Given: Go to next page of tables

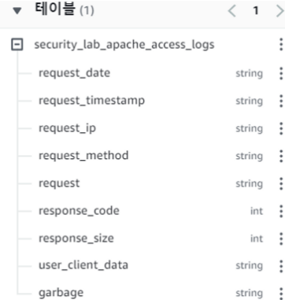Looking at the screenshot, I should coord(280,11).
